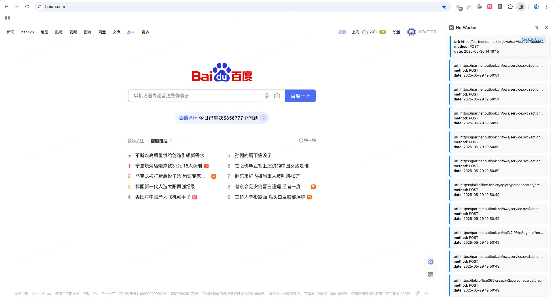Click the Ai+ icon in navigation
Image resolution: width=553 pixels, height=299 pixels.
[x=131, y=32]
